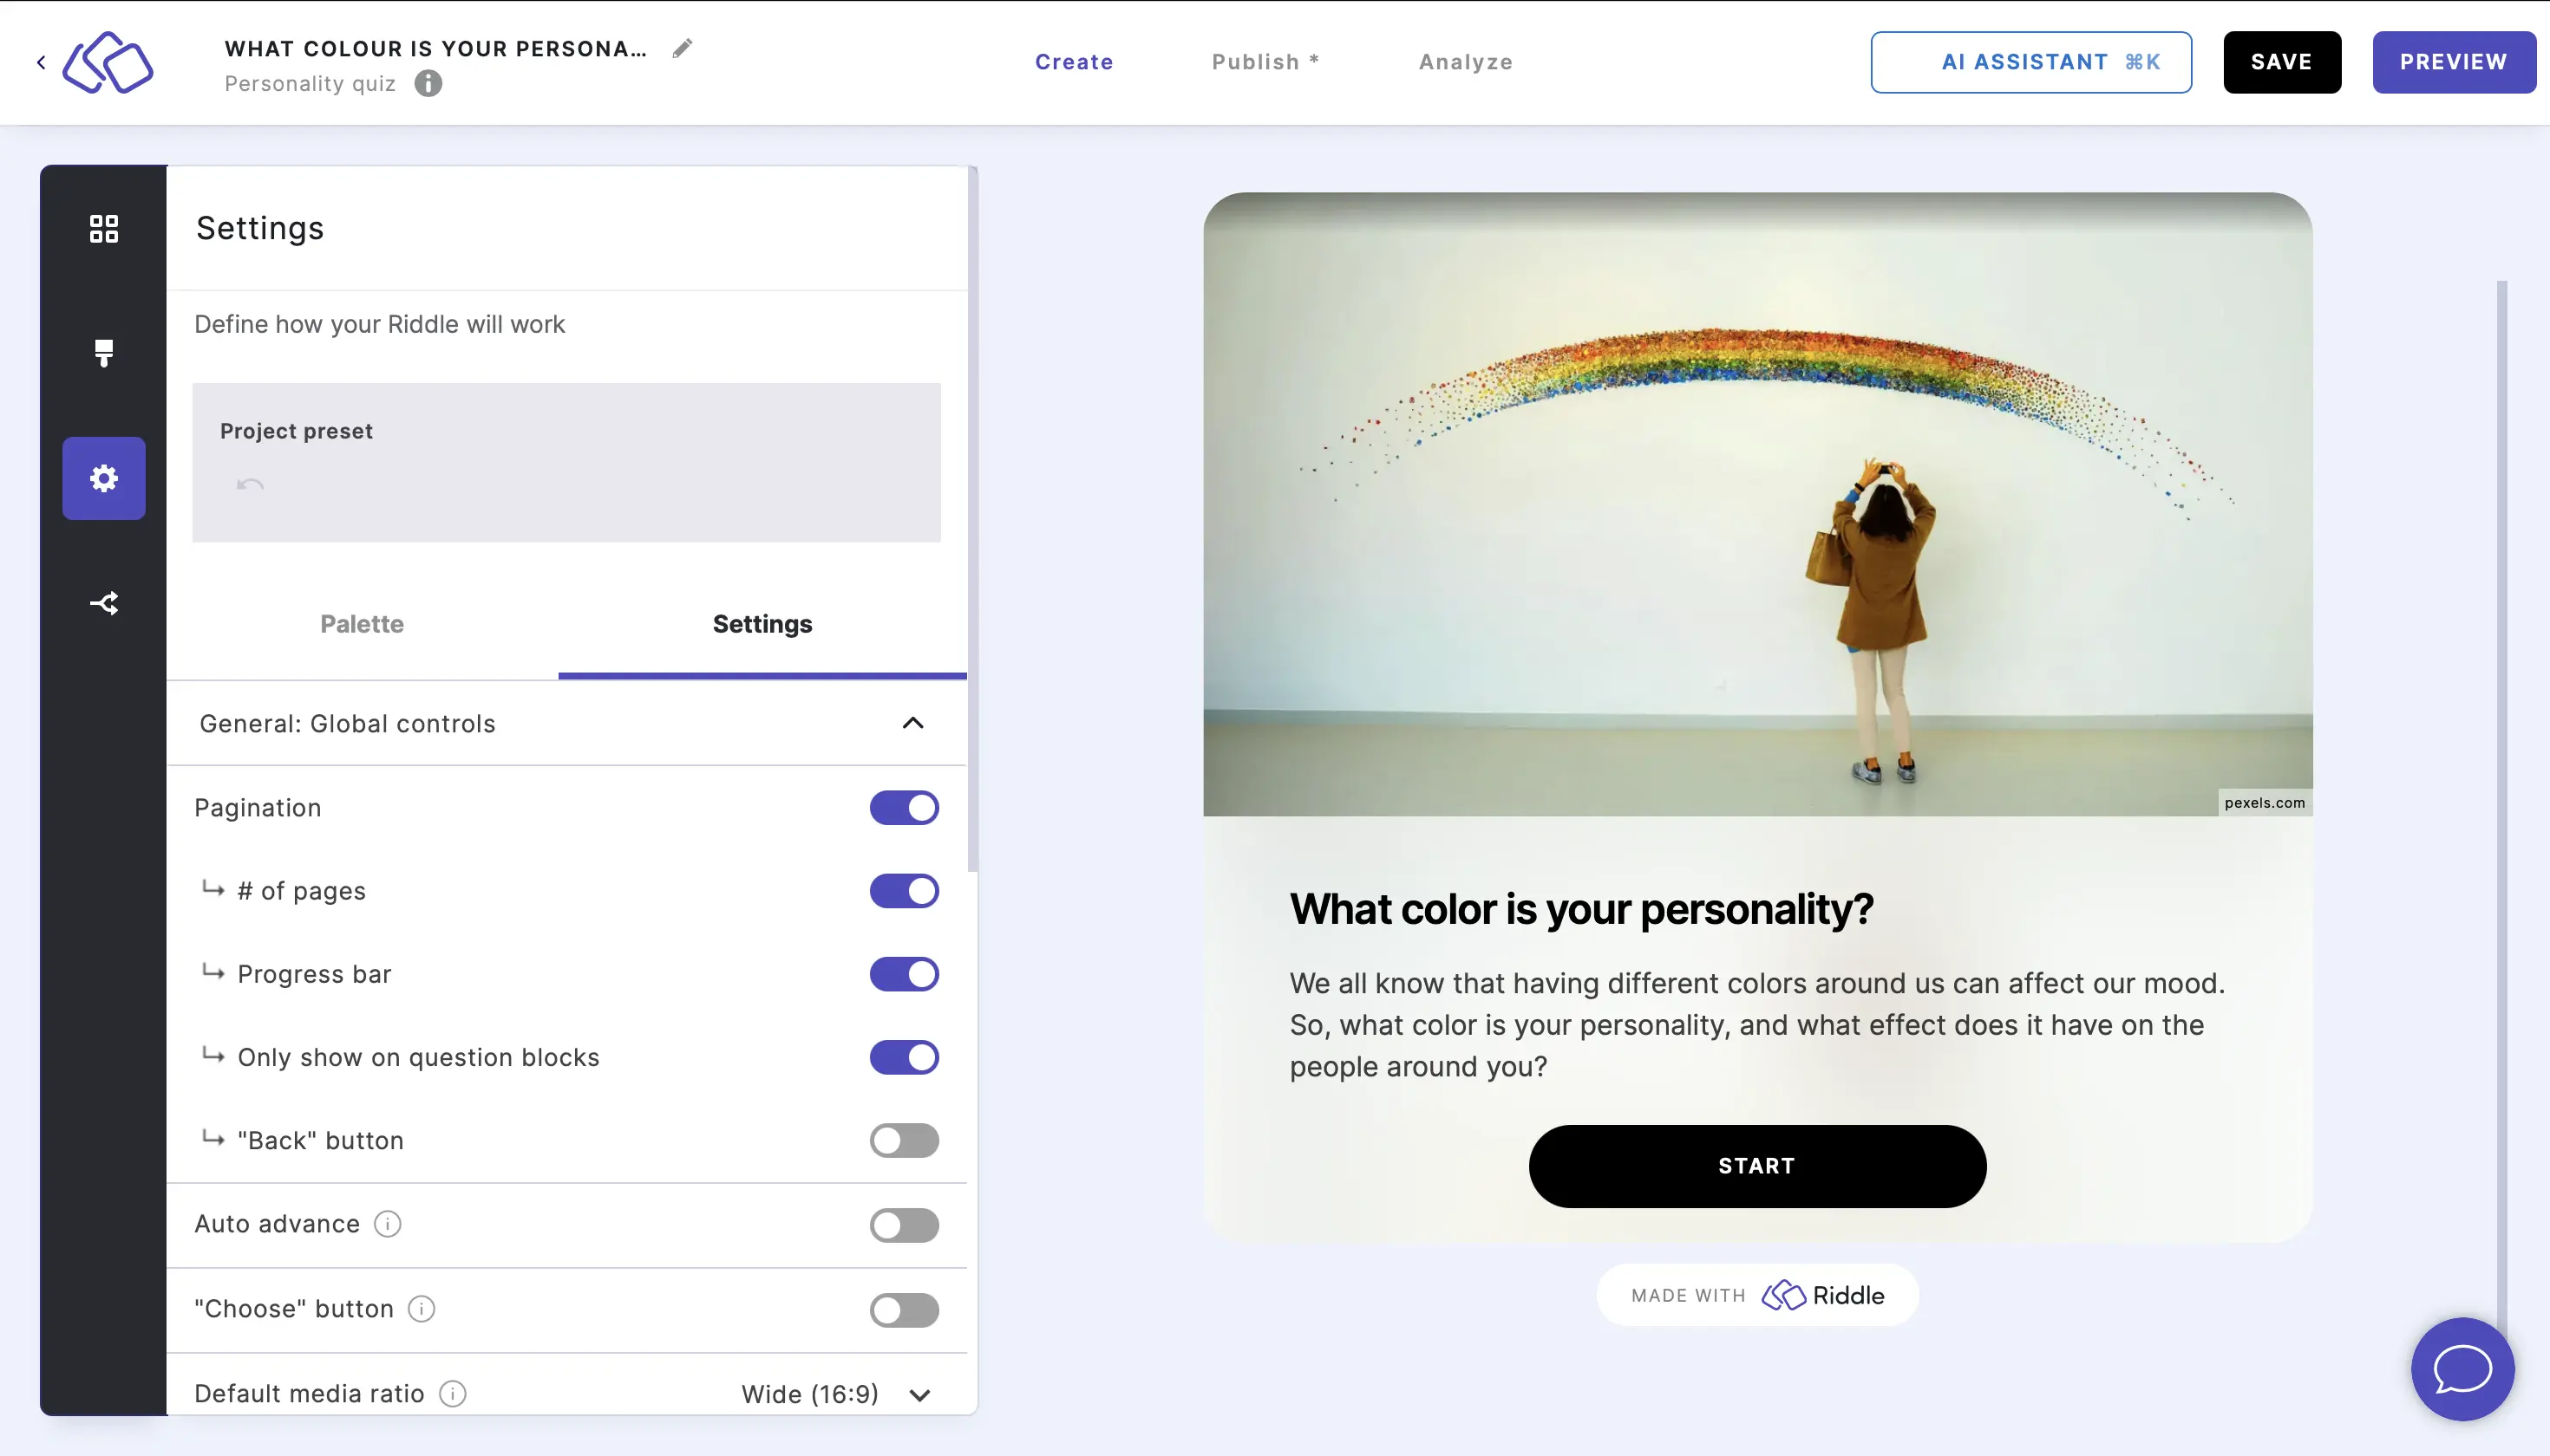Toggle the Progress bar switch off

(904, 973)
